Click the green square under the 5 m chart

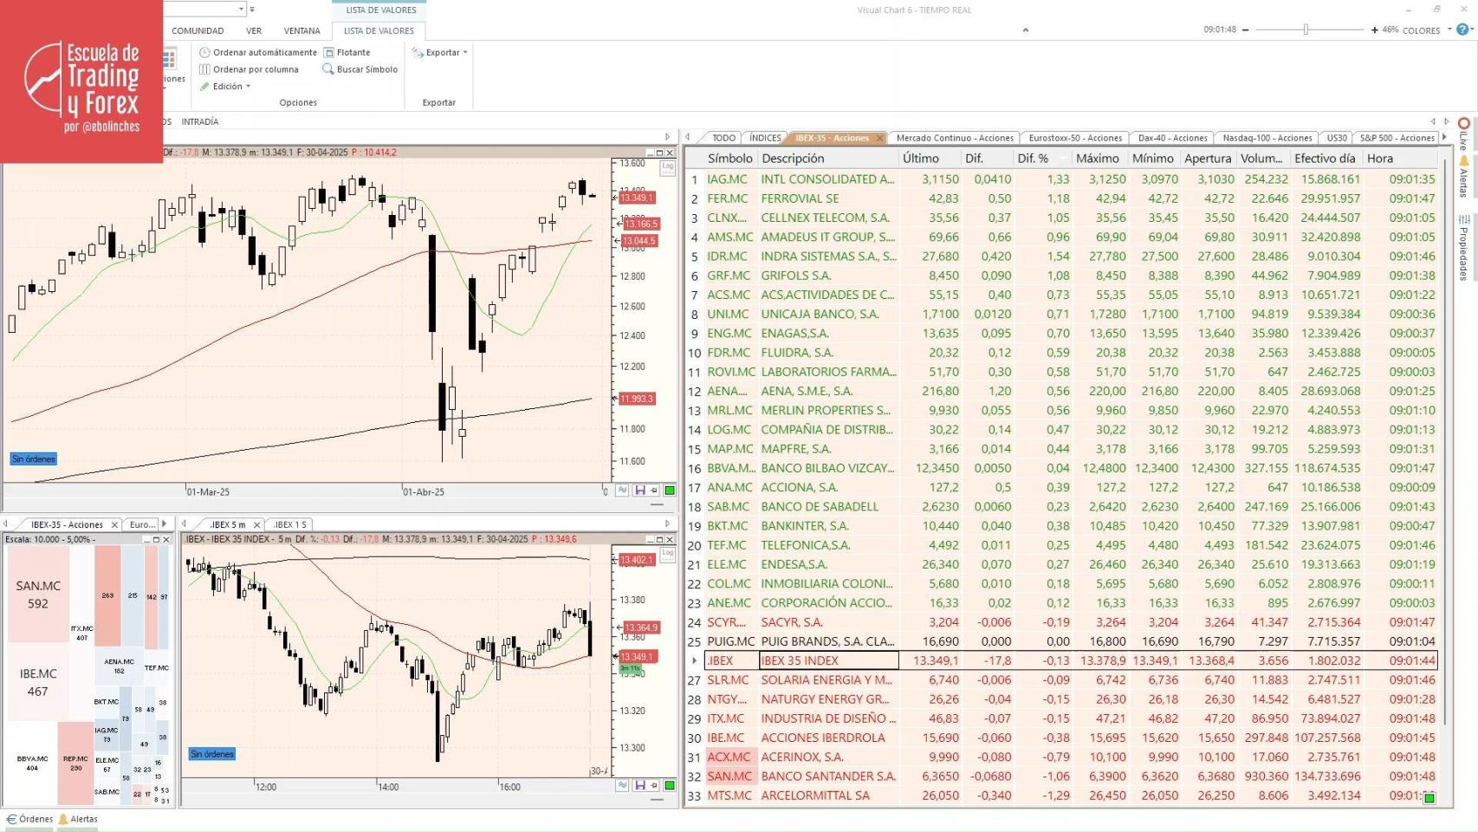670,785
